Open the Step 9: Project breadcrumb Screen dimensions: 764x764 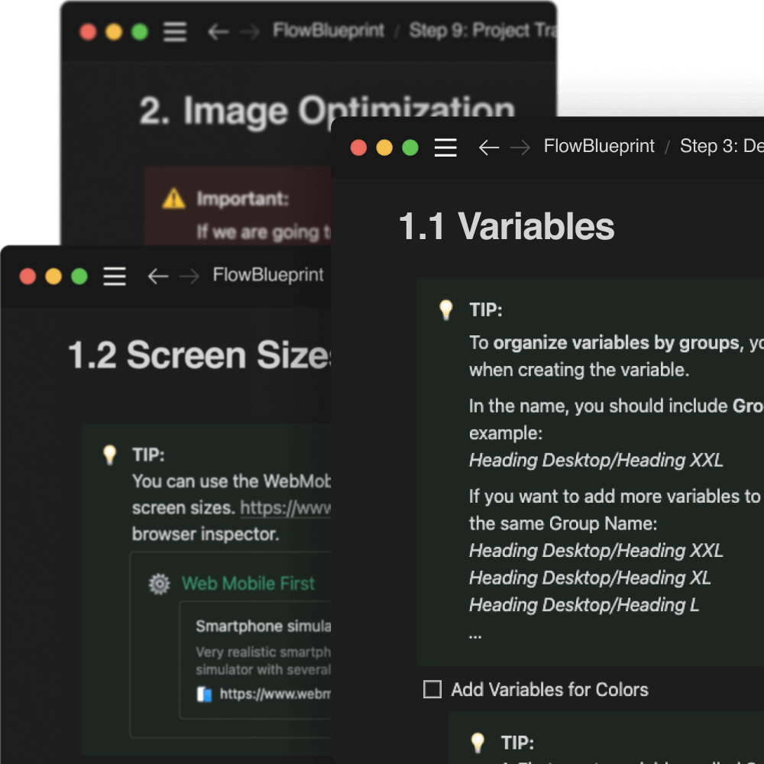coord(480,31)
